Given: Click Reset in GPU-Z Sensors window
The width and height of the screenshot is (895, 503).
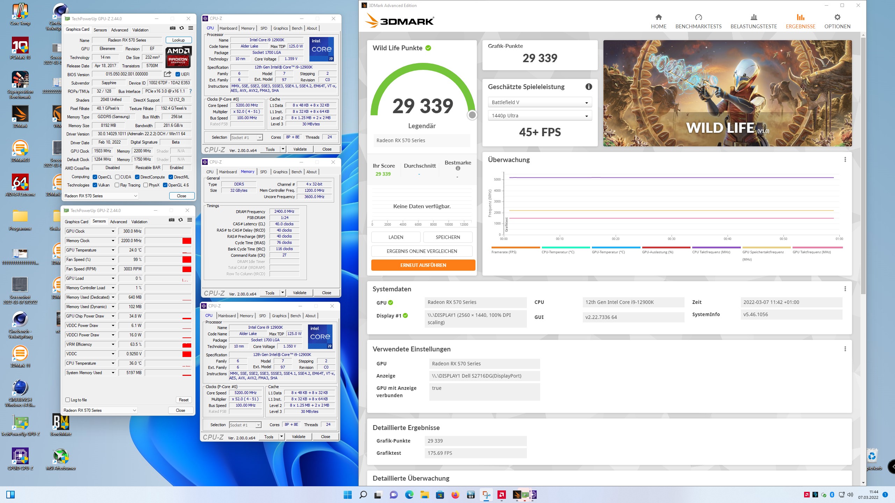Looking at the screenshot, I should click(184, 400).
